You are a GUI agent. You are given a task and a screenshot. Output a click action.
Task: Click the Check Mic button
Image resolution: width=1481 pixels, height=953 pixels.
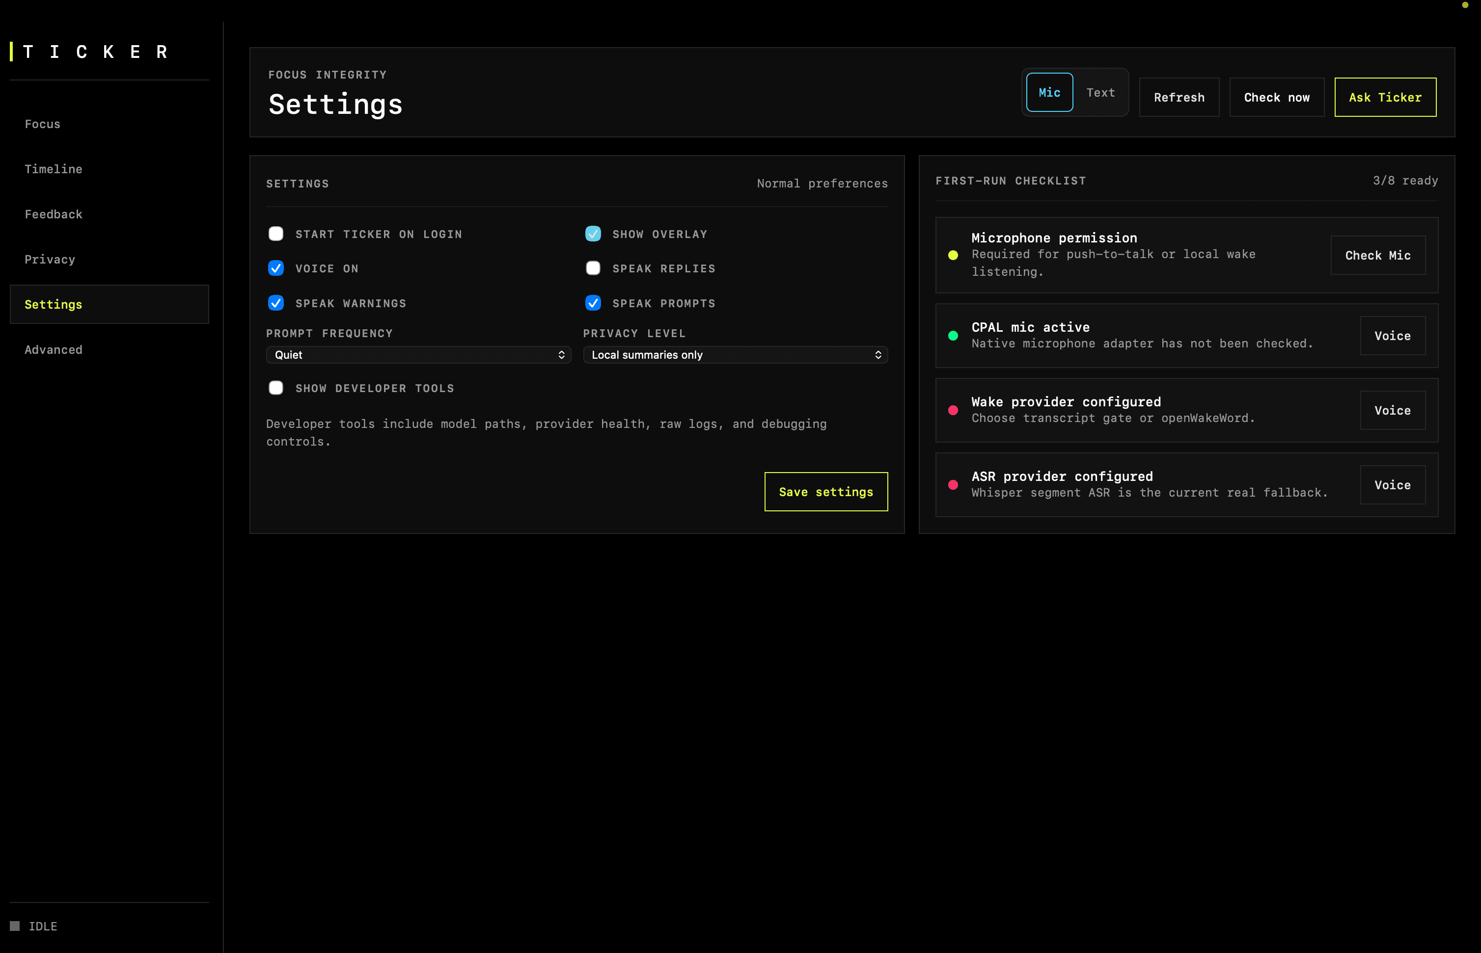click(x=1377, y=255)
